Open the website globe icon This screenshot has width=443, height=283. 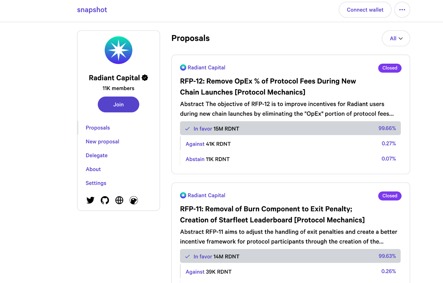[119, 200]
